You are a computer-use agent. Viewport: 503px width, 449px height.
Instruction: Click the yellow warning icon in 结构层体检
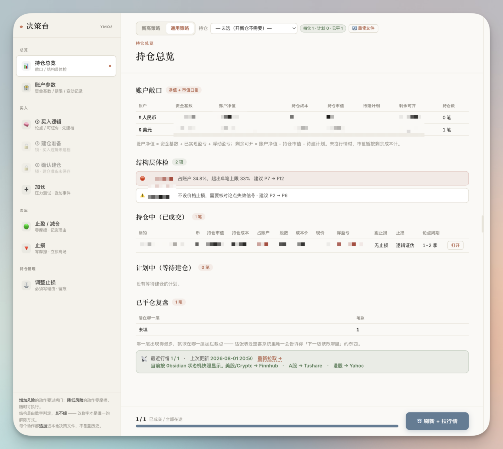tap(143, 195)
